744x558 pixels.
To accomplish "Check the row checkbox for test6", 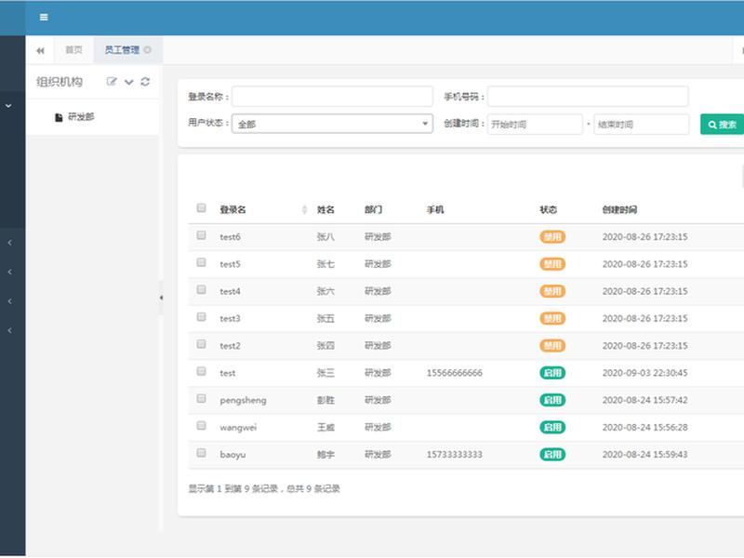I will 201,235.
